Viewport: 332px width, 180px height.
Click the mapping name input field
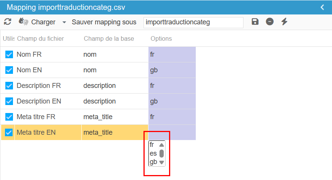tap(193, 22)
